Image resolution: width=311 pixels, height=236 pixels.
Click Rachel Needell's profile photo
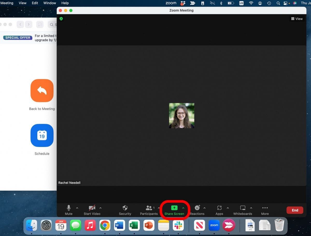(182, 116)
